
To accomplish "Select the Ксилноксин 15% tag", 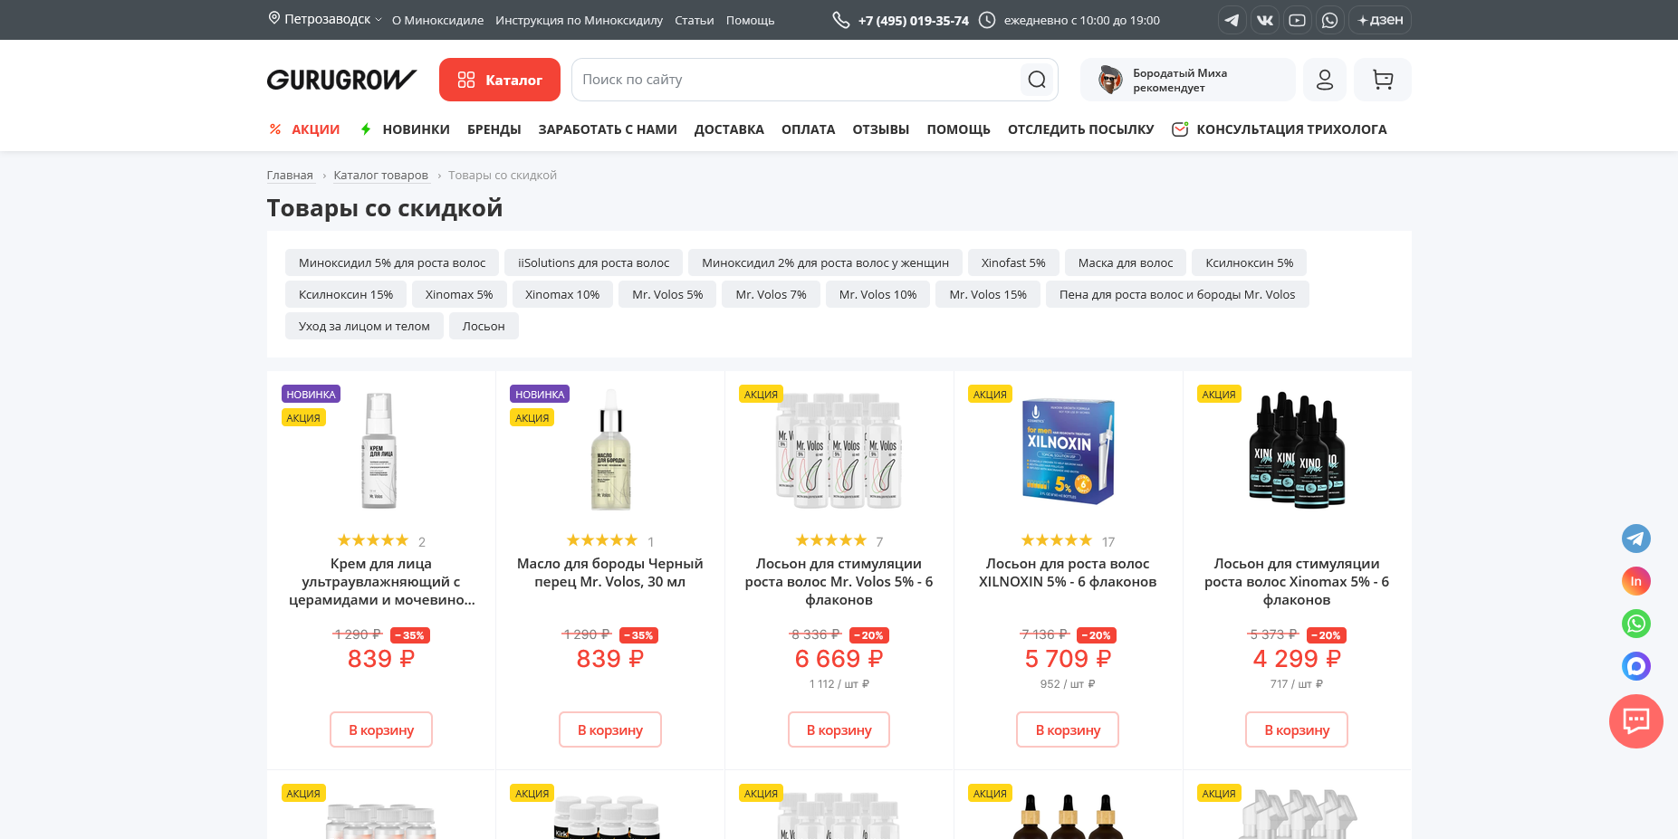I will click(346, 294).
